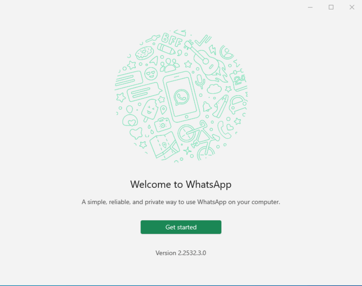Viewport: 362px width, 286px height.
Task: Click the heart-eyes emoji doodle
Action: pyautogui.click(x=151, y=74)
